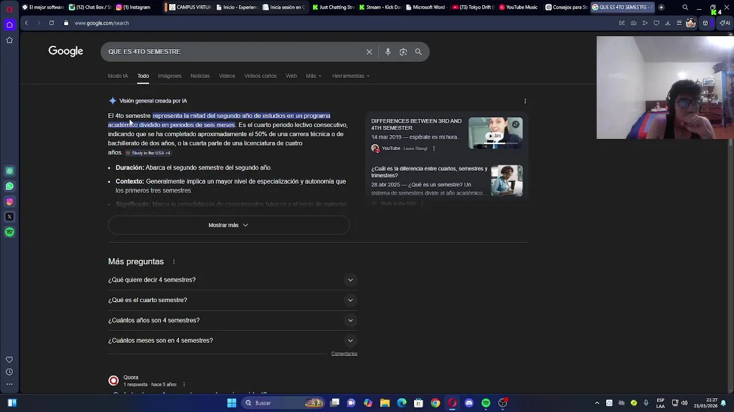This screenshot has width=734, height=412.
Task: Open Google Chrome from the taskbar
Action: pos(435,403)
